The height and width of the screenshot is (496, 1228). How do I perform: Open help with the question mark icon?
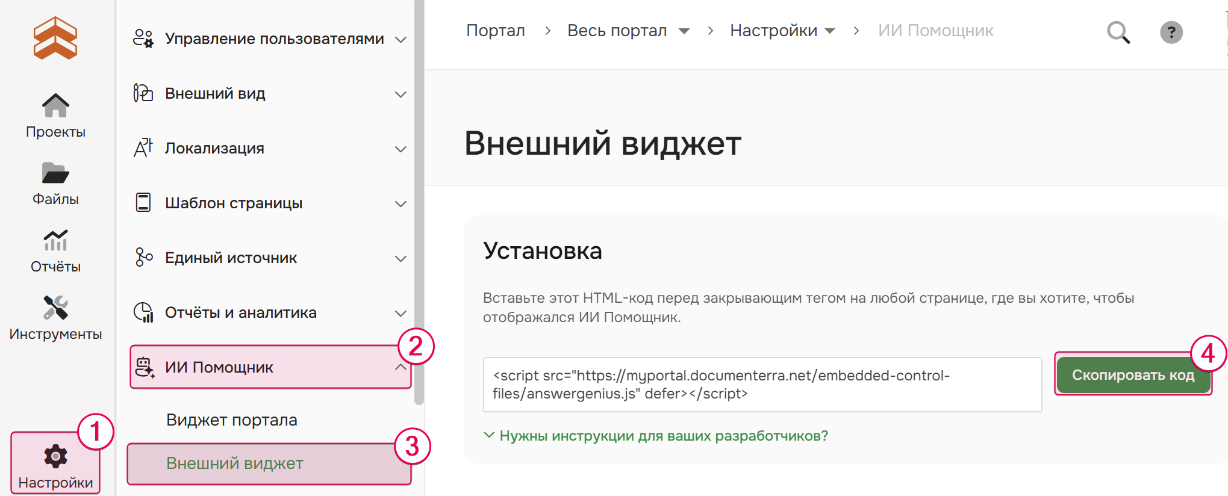[x=1171, y=32]
